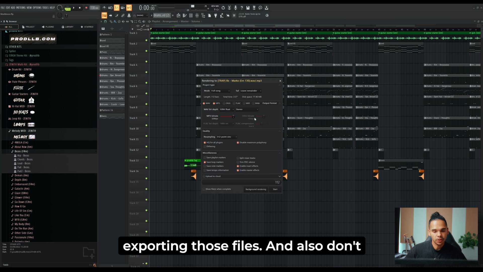Open the WAV bit depth 32Bit float dropdown
The width and height of the screenshot is (483, 272).
(227, 109)
